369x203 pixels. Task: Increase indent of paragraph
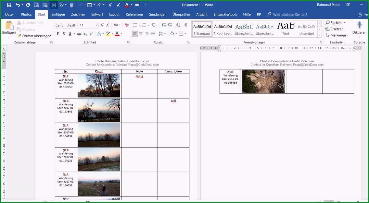pyautogui.click(x=170, y=25)
